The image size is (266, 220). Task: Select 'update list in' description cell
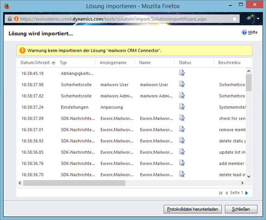point(232,152)
